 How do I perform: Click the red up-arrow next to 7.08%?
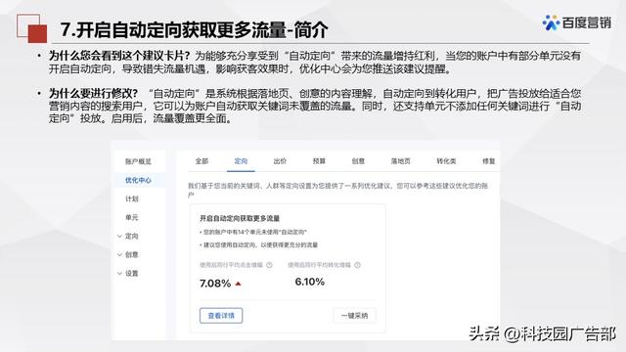(239, 284)
